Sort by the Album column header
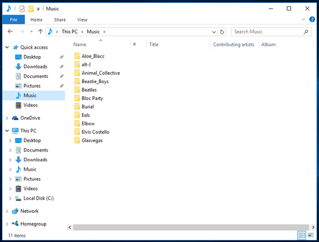This screenshot has width=319, height=242. coord(269,44)
